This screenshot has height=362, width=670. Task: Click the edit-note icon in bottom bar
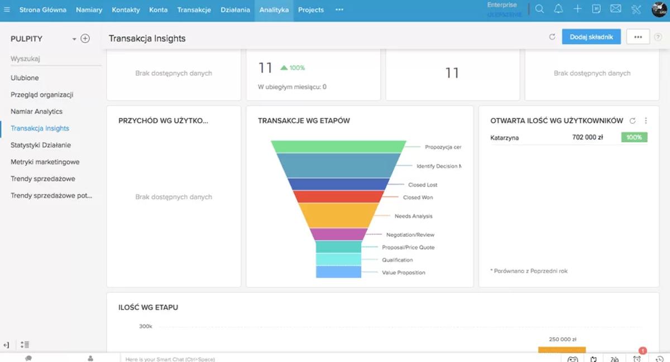615,359
